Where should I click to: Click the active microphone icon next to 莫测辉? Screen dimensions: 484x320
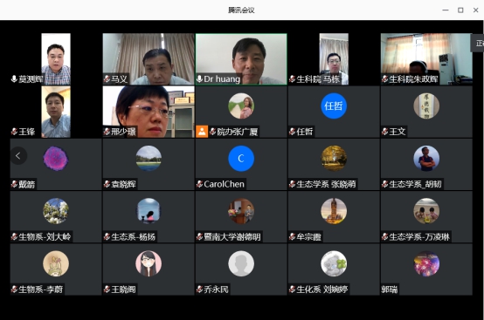click(x=14, y=79)
